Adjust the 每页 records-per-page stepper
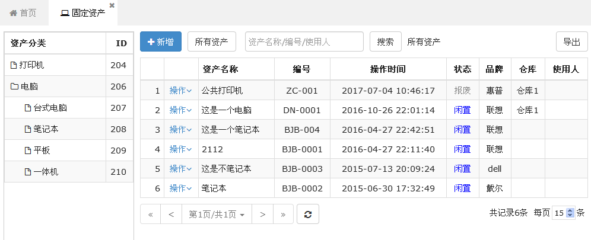 [570, 213]
